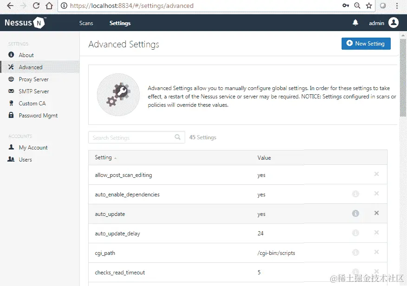Click the admin user avatar icon

pyautogui.click(x=393, y=23)
